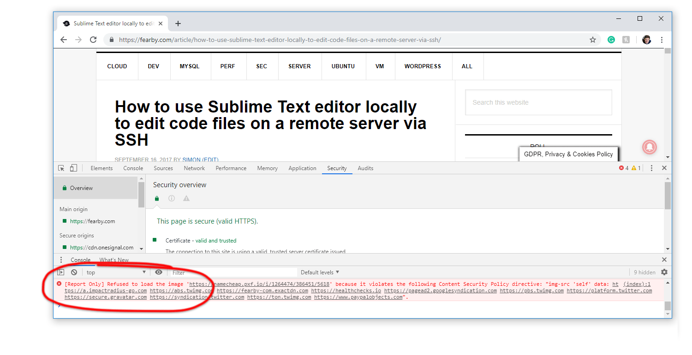This screenshot has height=355, width=692.
Task: Click the console Filter input
Action: [233, 272]
